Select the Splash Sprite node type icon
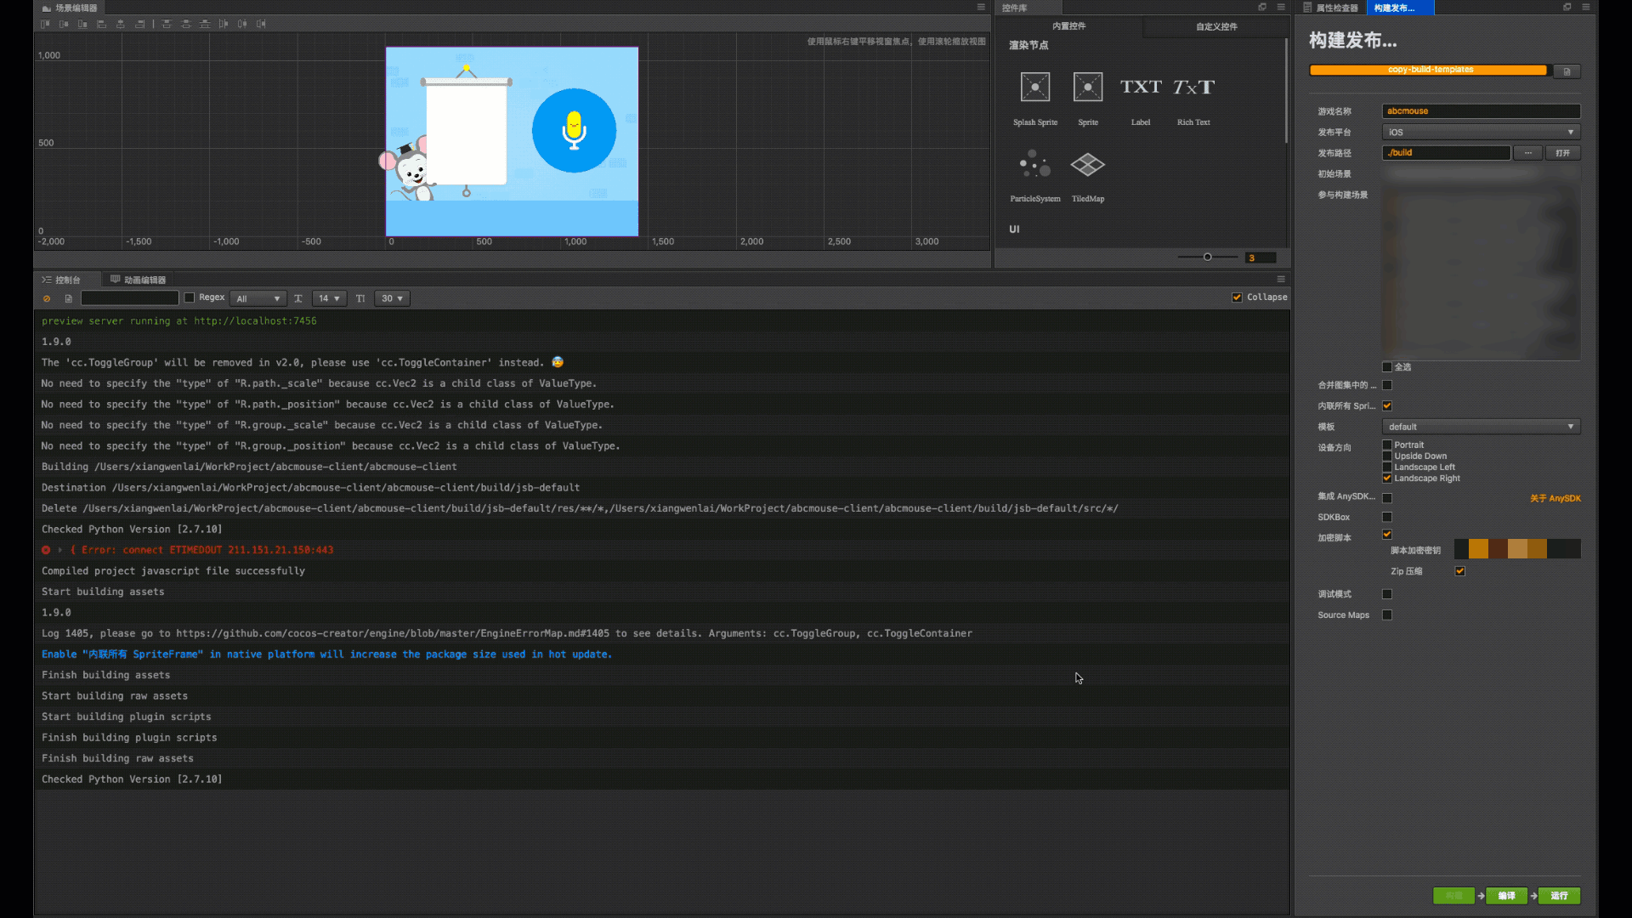This screenshot has height=918, width=1632. coord(1034,87)
